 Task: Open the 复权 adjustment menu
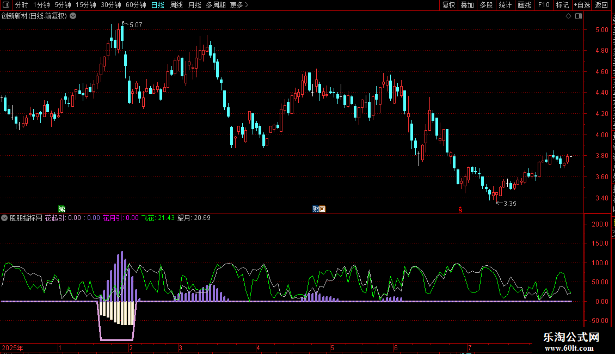448,5
